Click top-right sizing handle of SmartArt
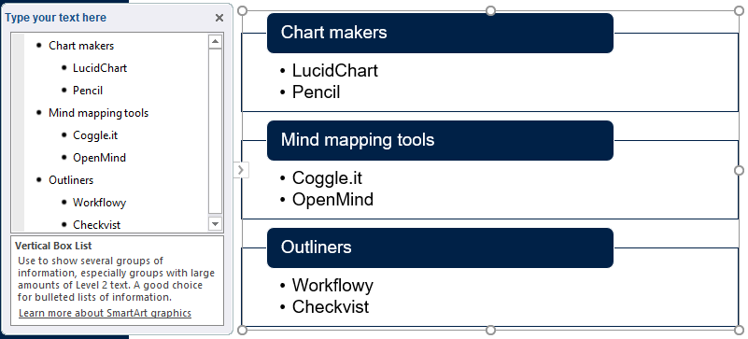Viewport: 748px width, 339px height. [x=739, y=10]
